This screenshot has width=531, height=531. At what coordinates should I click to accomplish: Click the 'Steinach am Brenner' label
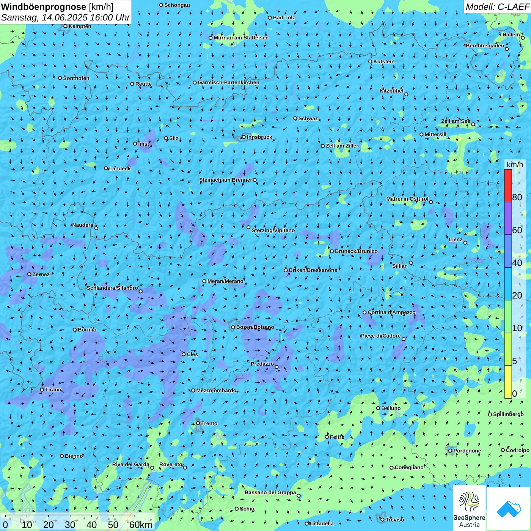coord(225,180)
